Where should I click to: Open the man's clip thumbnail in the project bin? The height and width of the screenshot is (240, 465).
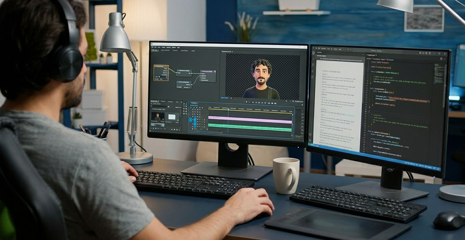[x=158, y=117]
